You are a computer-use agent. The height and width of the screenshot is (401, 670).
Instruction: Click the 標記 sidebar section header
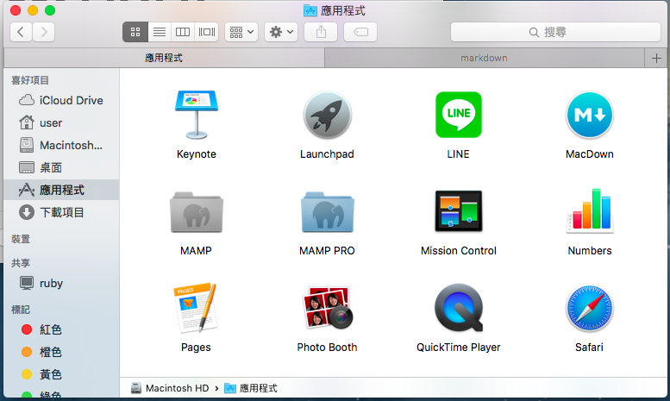coord(21,310)
